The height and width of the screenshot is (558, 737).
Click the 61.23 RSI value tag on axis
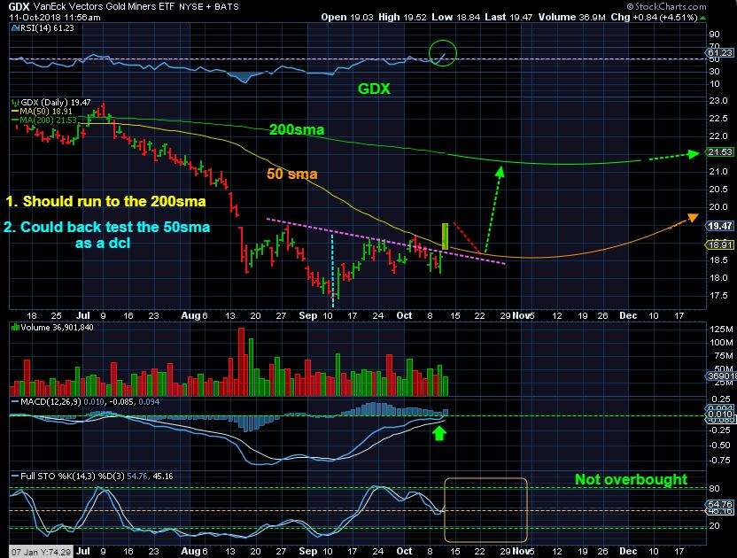pyautogui.click(x=719, y=52)
